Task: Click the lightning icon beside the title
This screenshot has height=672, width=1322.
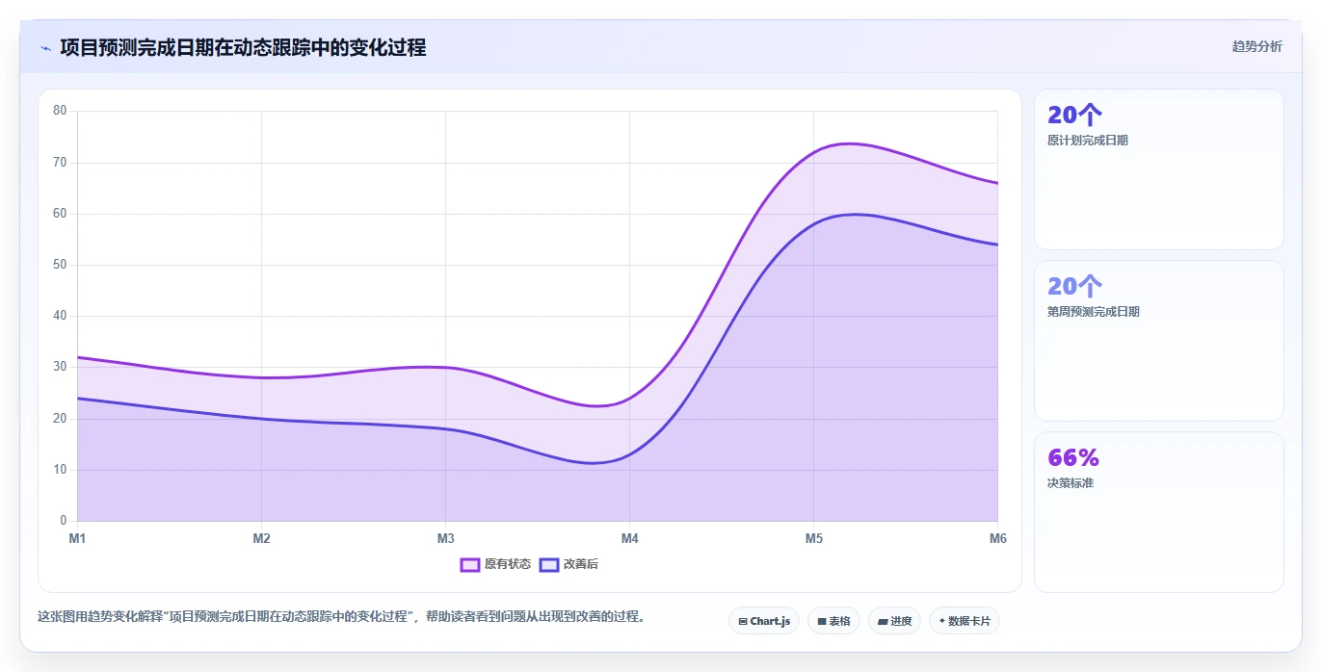Action: click(x=45, y=48)
